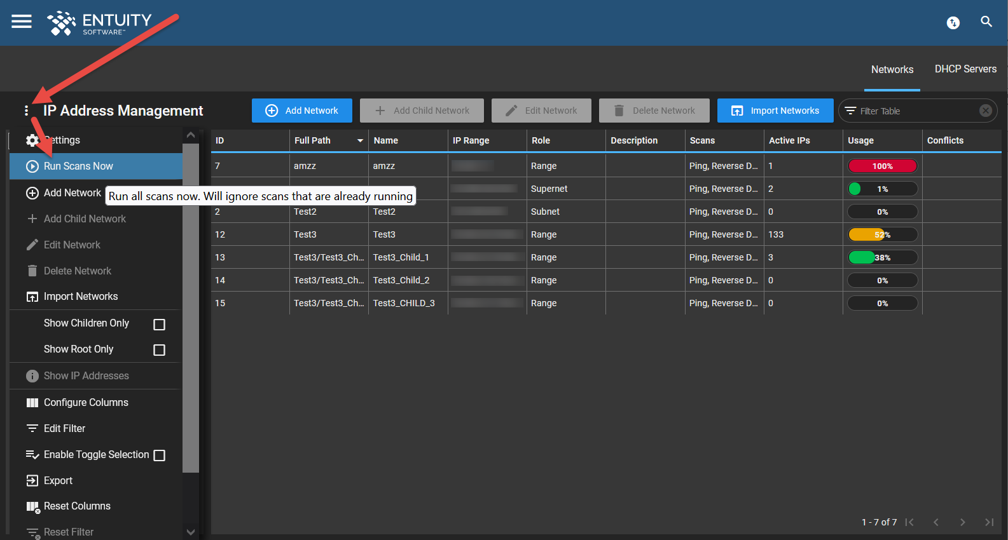Viewport: 1008px width, 540px height.
Task: Click the Settings gear icon in the side menu
Action: [x=32, y=140]
